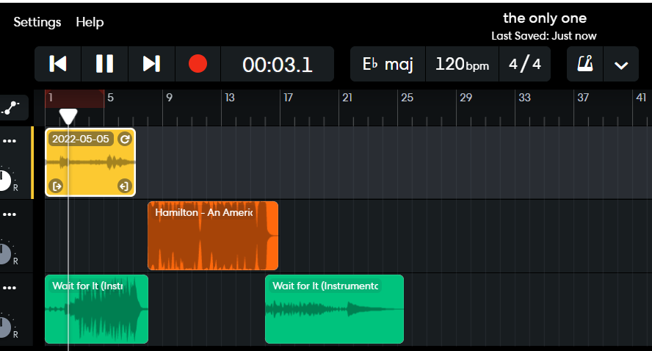This screenshot has width=652, height=351.
Task: Skip back to the project start
Action: click(x=58, y=64)
